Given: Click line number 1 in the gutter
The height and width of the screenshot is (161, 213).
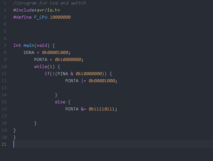Looking at the screenshot, I should (5, 3).
